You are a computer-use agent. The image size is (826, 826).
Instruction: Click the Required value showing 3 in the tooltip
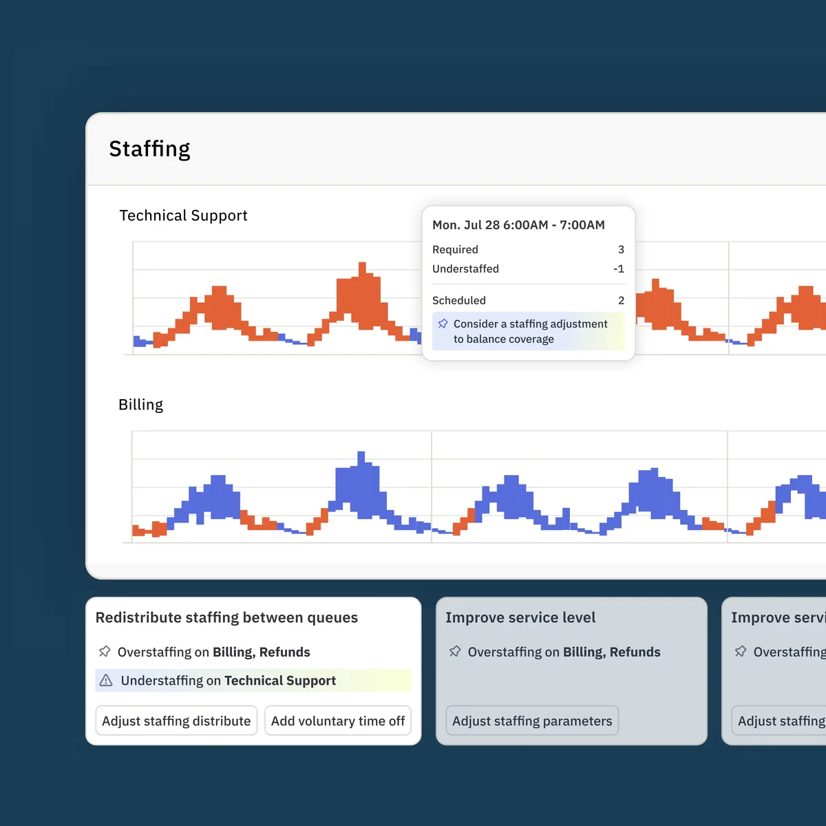click(620, 249)
